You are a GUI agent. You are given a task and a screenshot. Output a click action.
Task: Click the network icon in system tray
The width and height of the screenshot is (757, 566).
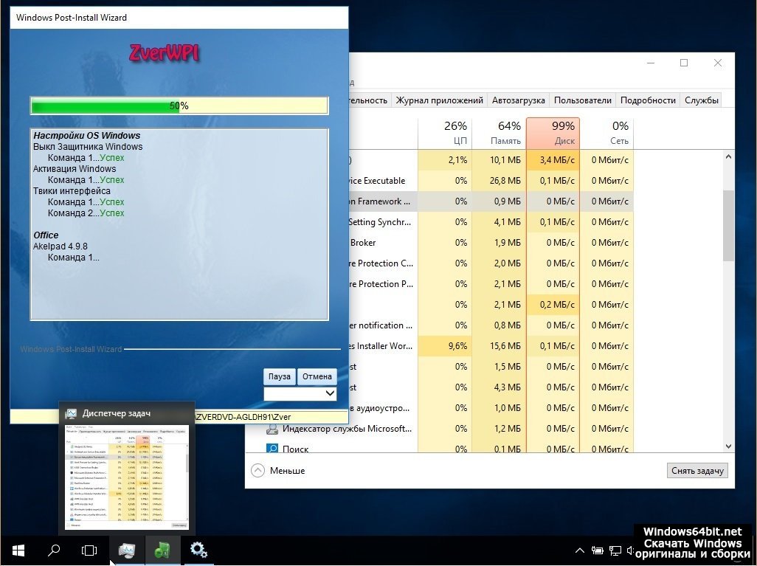coord(614,551)
